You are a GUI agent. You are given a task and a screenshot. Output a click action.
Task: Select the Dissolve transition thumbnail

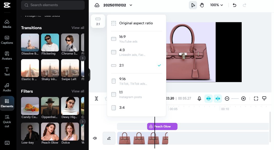tap(30, 42)
